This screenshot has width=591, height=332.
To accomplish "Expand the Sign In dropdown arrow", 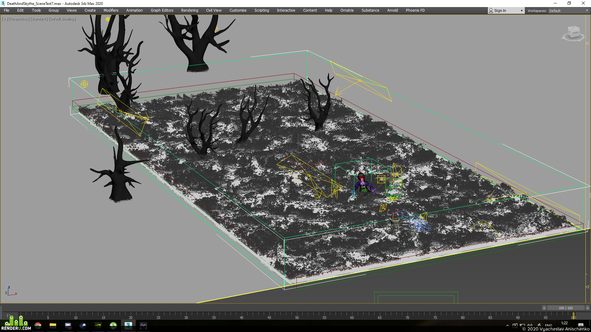I will 521,11.
